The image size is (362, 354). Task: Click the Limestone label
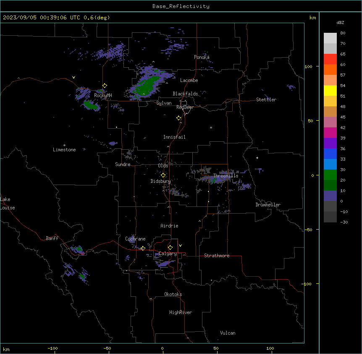64,150
